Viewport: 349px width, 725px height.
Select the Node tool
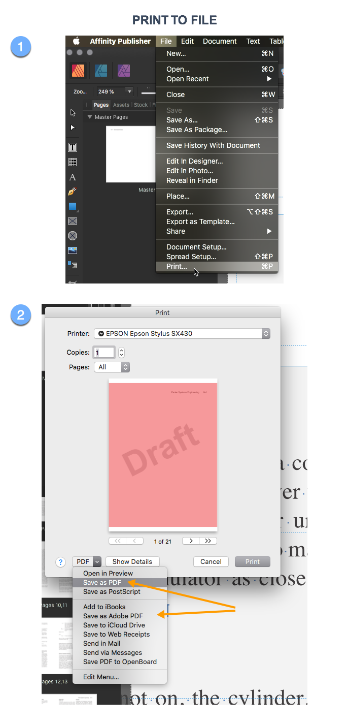click(x=73, y=128)
